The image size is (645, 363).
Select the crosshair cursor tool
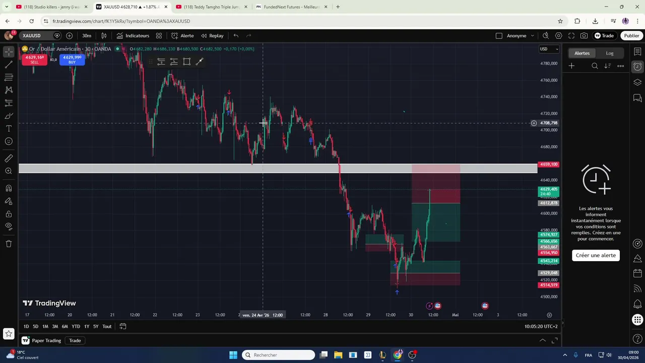[9, 52]
